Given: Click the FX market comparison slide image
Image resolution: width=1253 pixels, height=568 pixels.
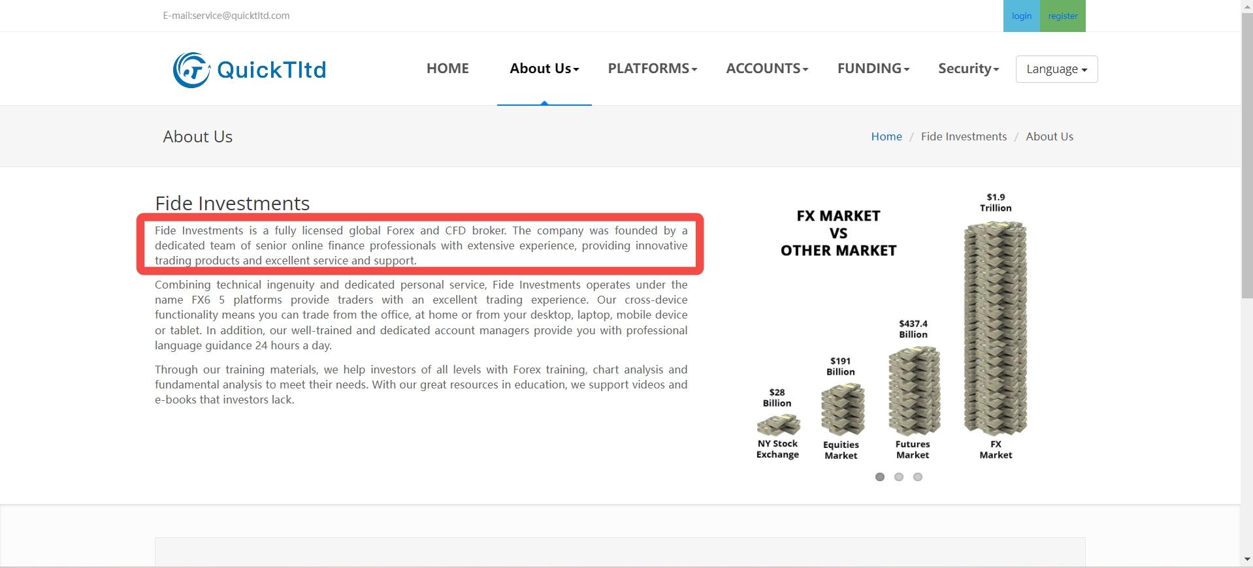Looking at the screenshot, I should (x=898, y=326).
